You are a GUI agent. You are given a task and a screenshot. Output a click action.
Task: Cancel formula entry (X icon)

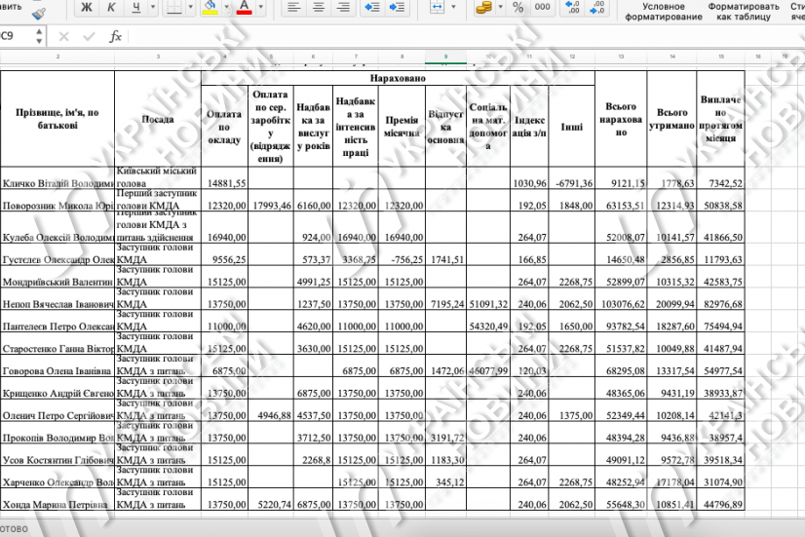click(63, 36)
